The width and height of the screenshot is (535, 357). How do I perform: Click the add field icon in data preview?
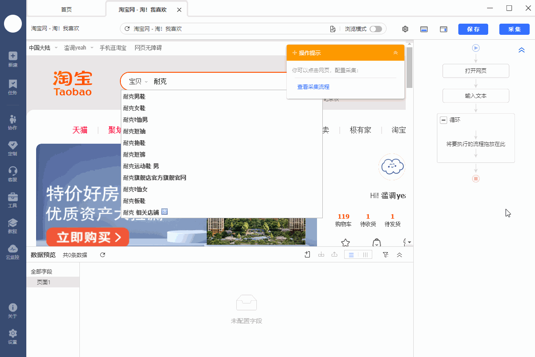308,254
